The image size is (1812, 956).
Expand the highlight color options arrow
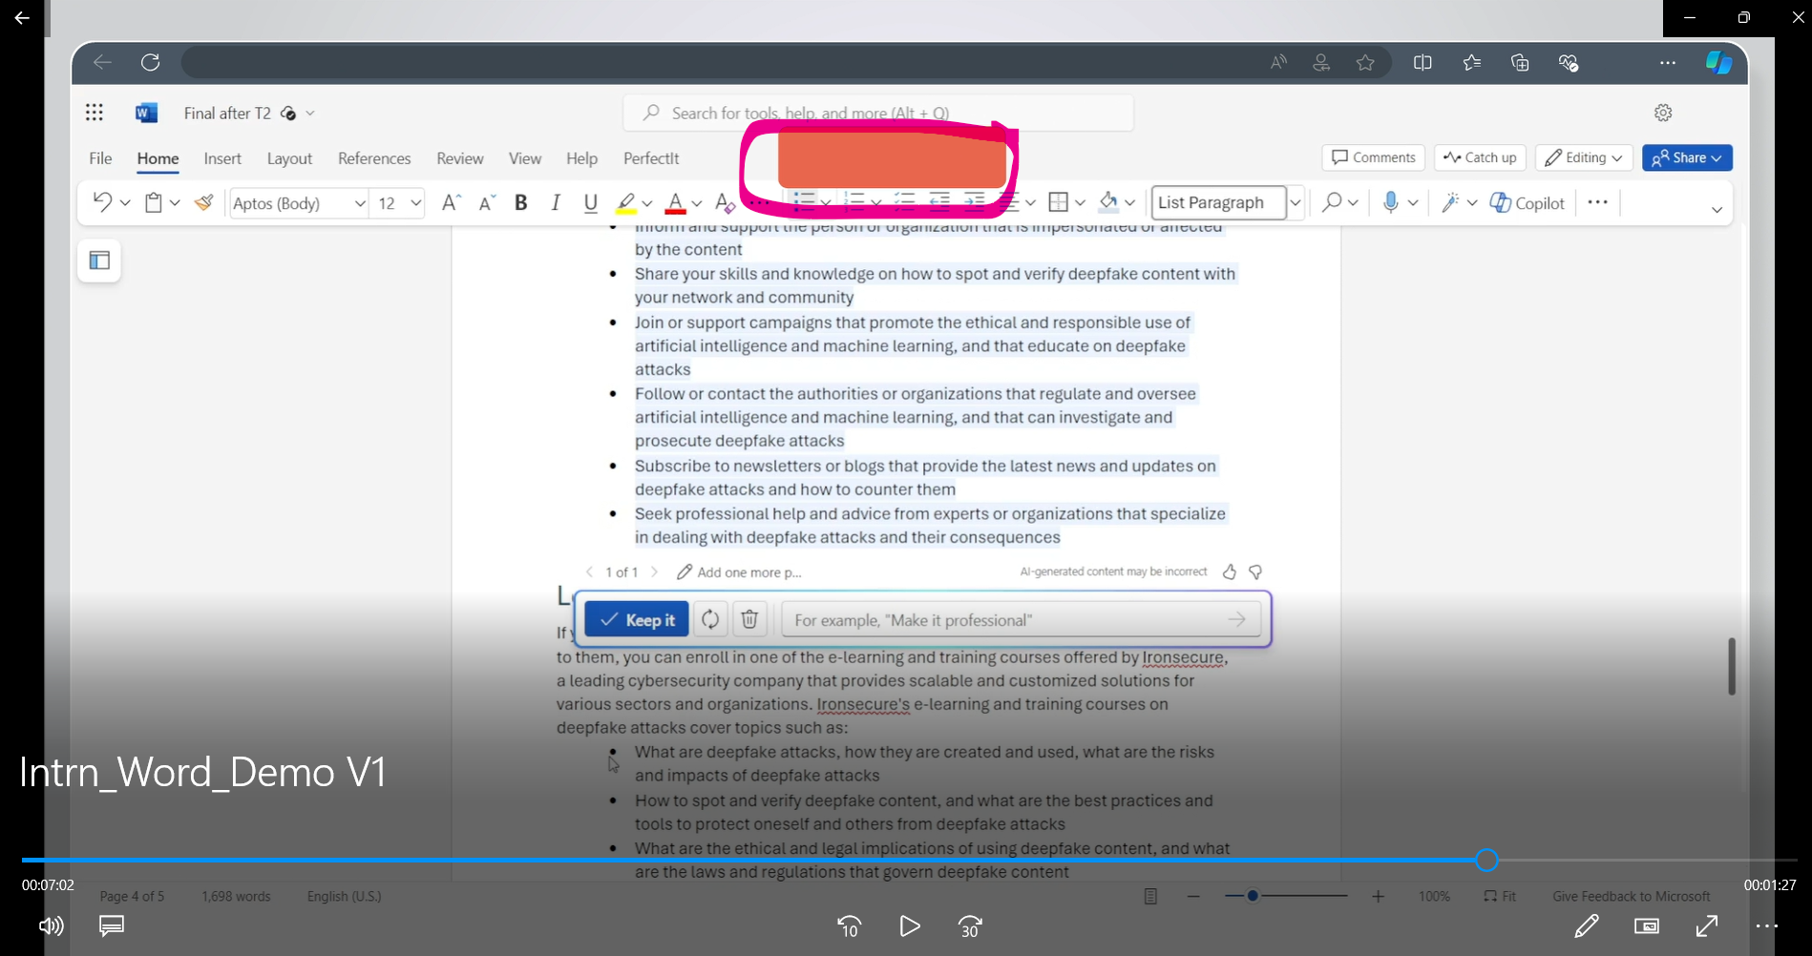pos(647,202)
